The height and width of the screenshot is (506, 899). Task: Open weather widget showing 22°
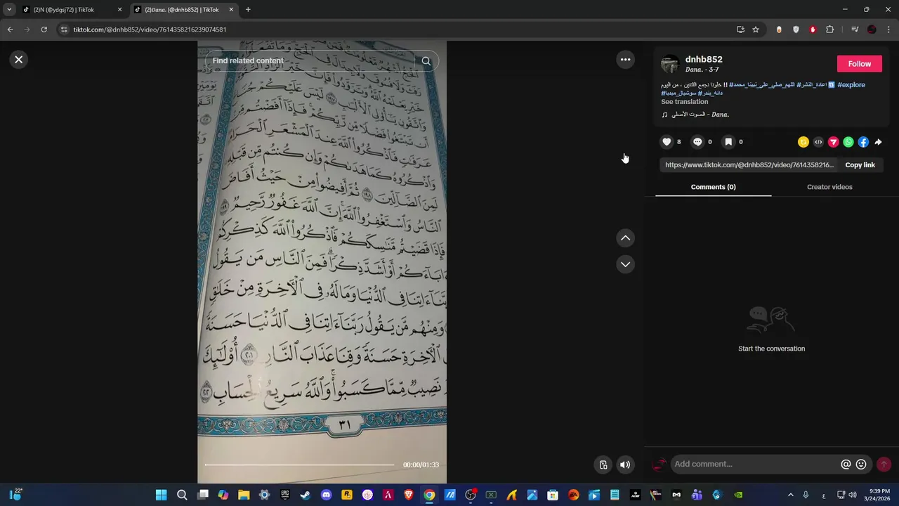point(15,495)
